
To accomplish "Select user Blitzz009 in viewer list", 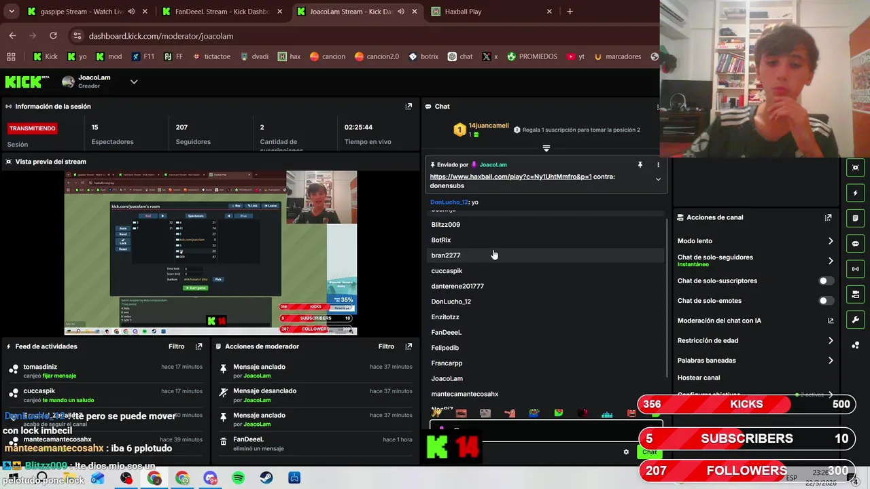I will pos(445,225).
